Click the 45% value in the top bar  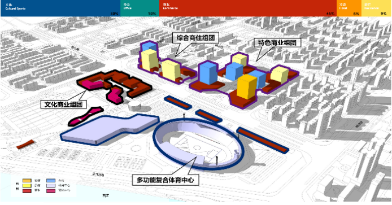[x=330, y=14]
